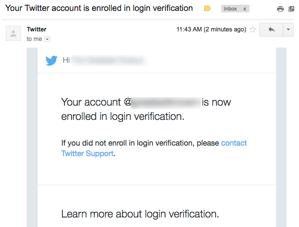Remove the Inbox label with x
The image size is (299, 227).
click(245, 9)
